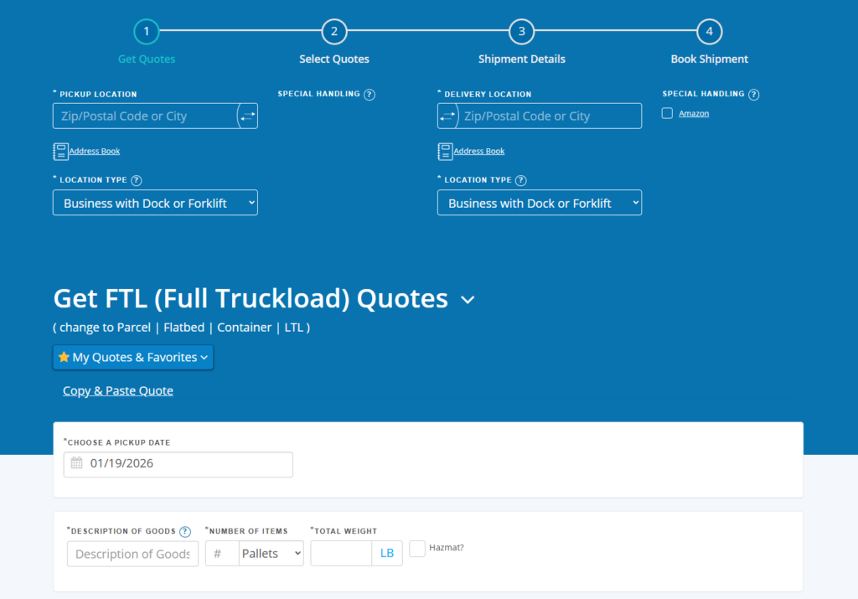Click the star on My Quotes & Favorites
Image resolution: width=858 pixels, height=599 pixels.
65,357
